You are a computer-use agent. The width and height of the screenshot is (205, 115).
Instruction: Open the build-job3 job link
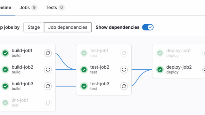(x=22, y=84)
